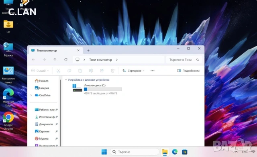Open the Създай new item dropdown

pyautogui.click(x=40, y=71)
